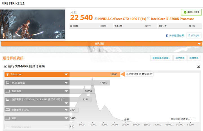Click the desktop icon for 4K遊戲電腦
The height and width of the screenshot is (131, 203).
click(x=7, y=83)
